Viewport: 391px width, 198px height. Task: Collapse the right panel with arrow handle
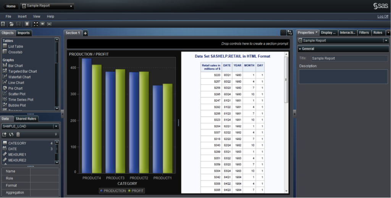coord(294,114)
